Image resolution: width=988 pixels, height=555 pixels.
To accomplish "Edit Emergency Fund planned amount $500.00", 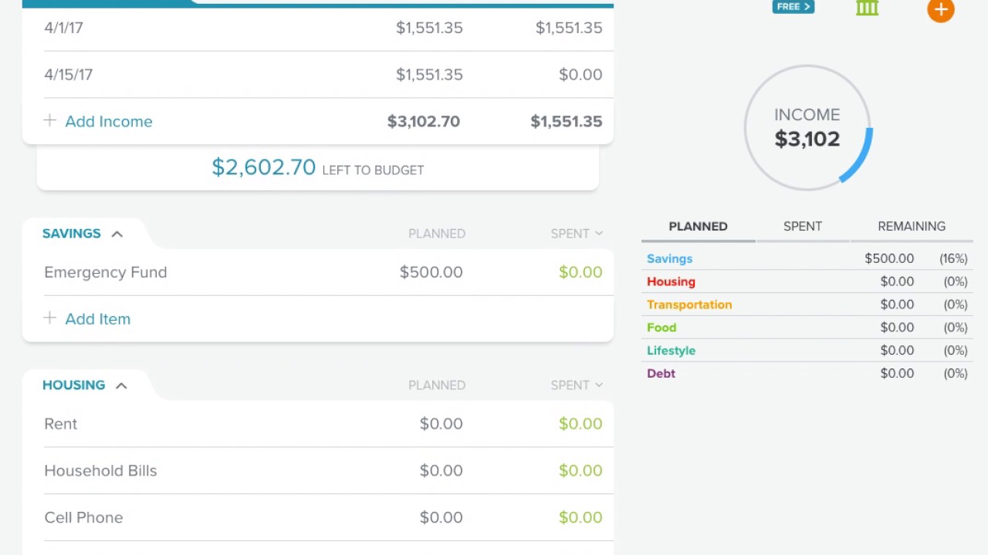I will click(431, 272).
